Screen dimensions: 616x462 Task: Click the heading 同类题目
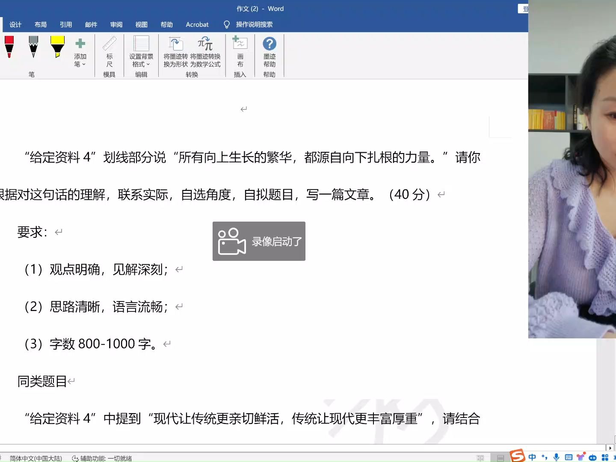point(42,381)
